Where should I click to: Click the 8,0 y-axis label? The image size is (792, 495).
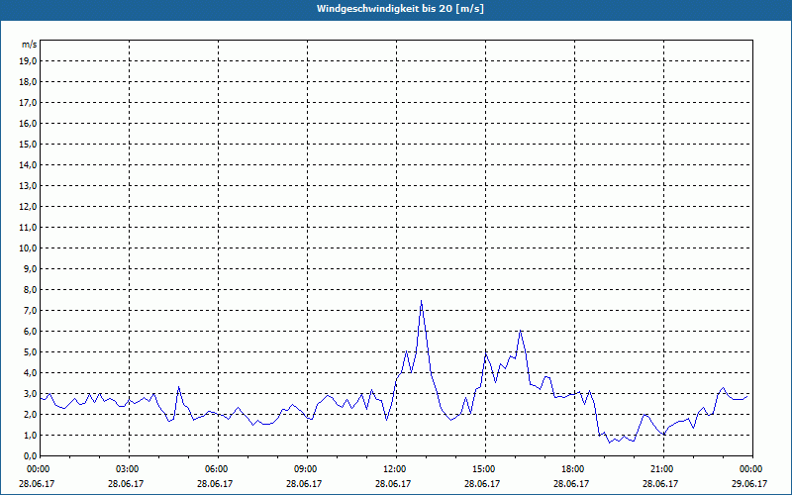click(x=31, y=289)
